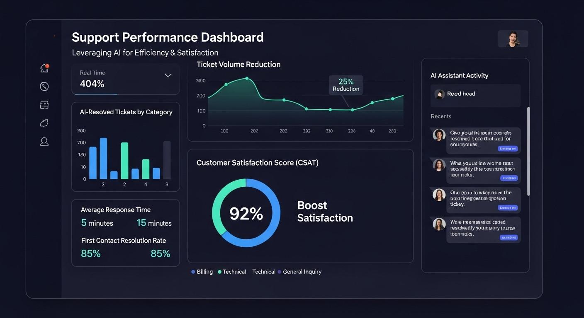Toggle the Technical legend with green dot
This screenshot has height=318, width=584.
pos(232,272)
